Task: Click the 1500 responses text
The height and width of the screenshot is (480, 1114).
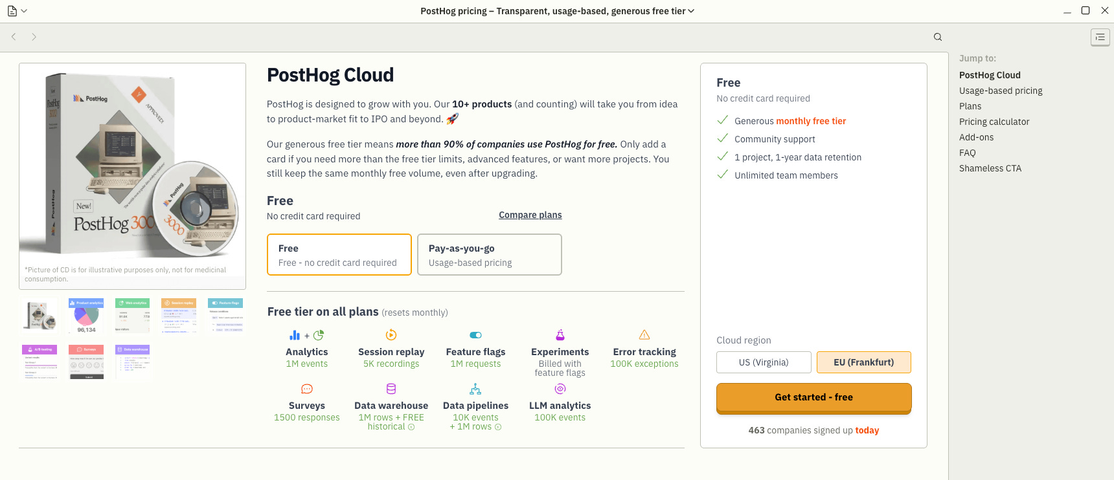Action: (x=307, y=417)
